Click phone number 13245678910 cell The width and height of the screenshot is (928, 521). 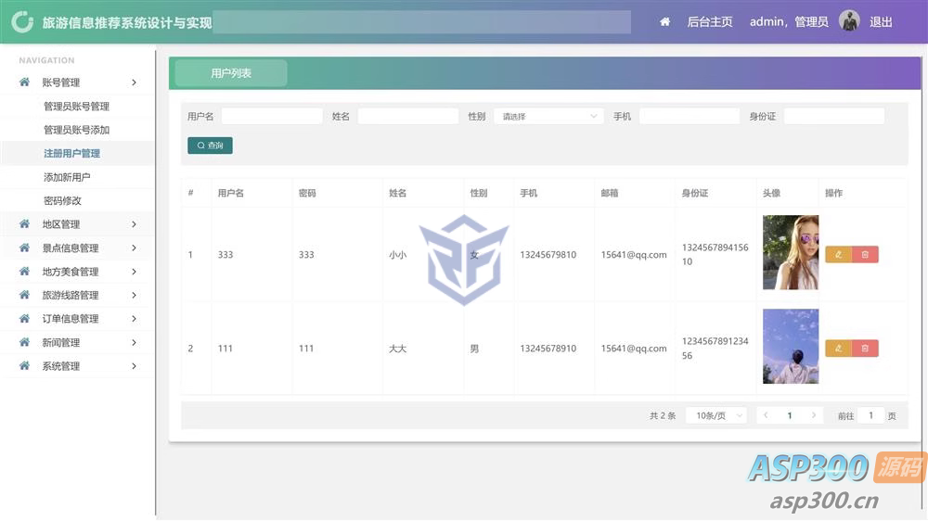(548, 349)
